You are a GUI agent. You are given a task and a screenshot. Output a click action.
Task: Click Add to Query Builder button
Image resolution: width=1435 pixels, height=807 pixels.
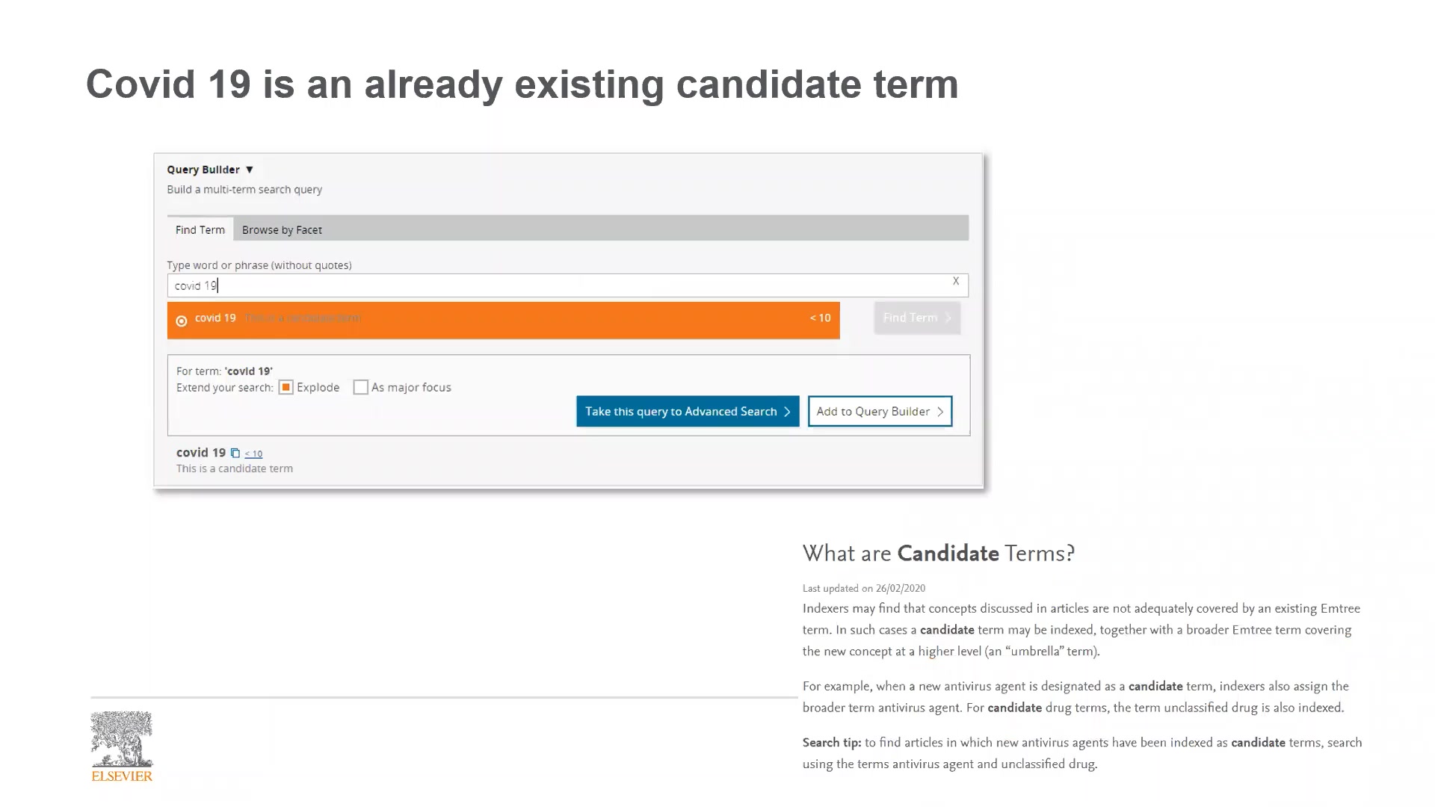tap(878, 411)
